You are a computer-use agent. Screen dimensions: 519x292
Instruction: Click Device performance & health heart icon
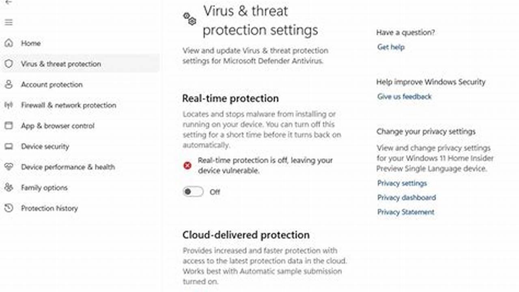[x=9, y=167]
